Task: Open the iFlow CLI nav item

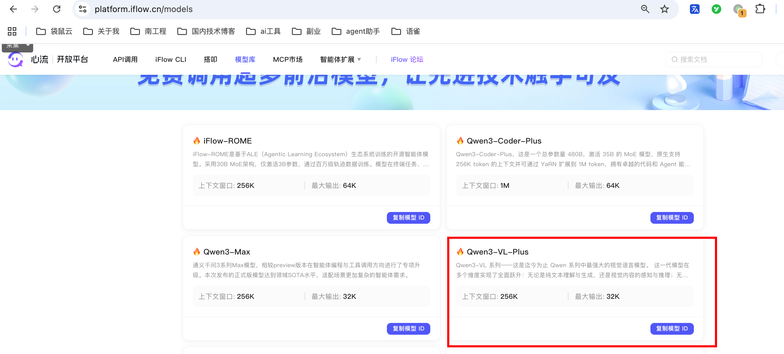Action: tap(171, 59)
